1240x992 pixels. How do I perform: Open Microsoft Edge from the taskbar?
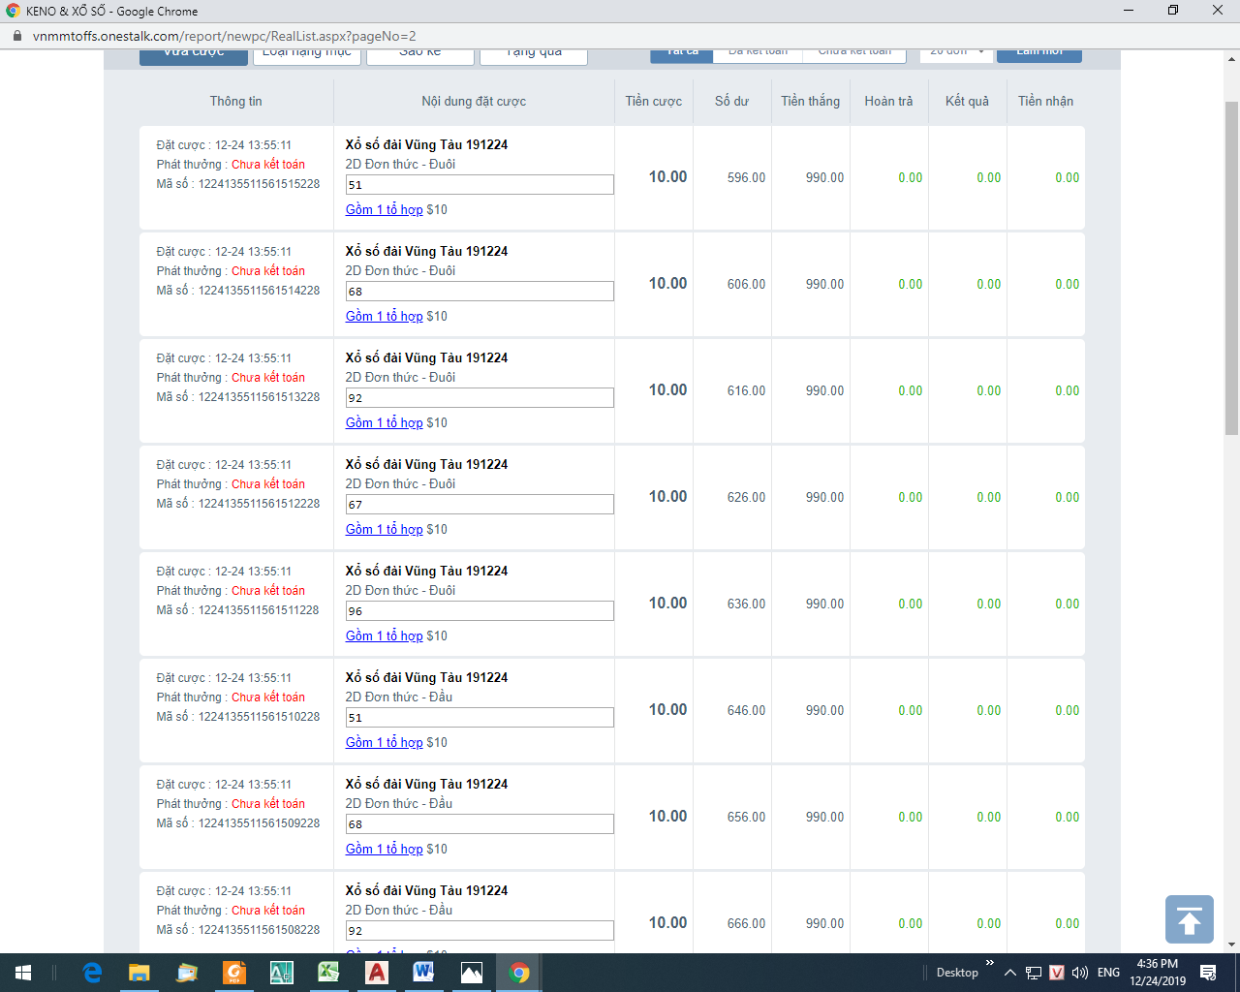pos(92,973)
